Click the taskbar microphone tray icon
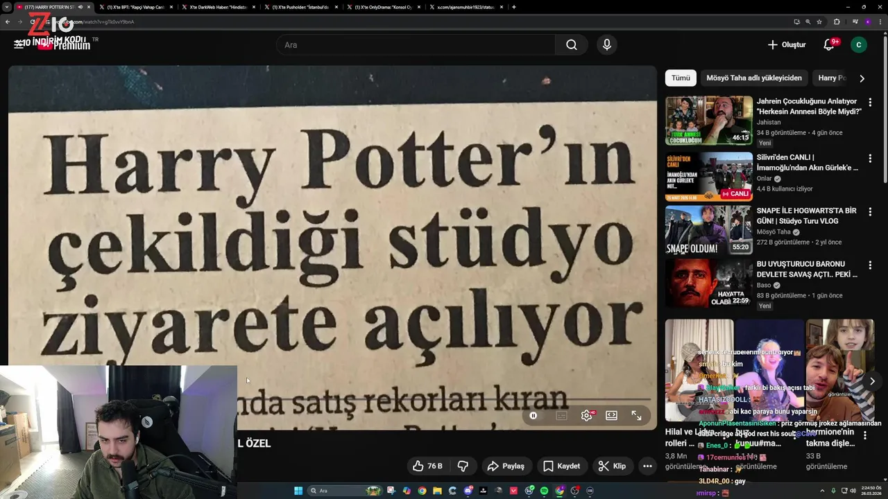 coord(833,491)
